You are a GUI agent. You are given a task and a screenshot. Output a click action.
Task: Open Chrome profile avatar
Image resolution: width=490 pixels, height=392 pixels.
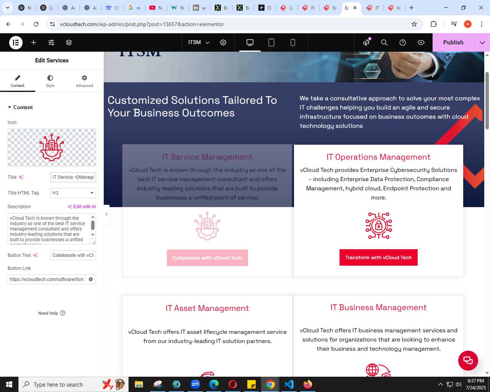(x=468, y=24)
